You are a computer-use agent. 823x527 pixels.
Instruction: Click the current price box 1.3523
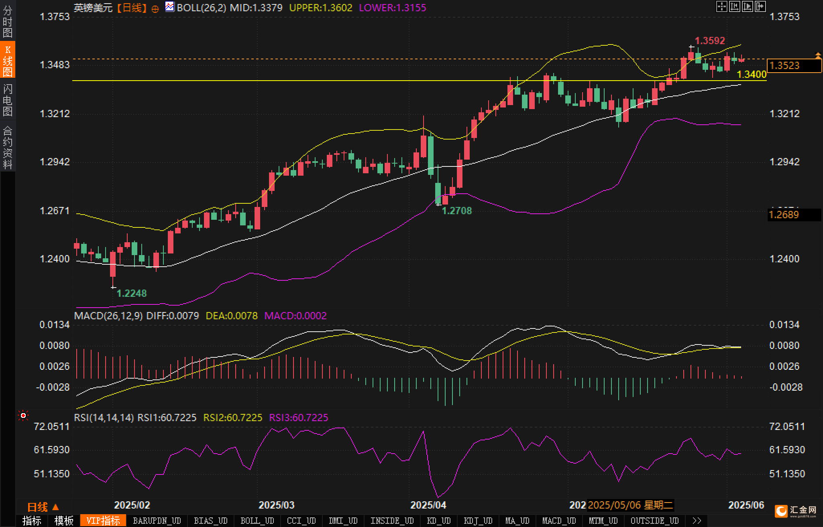click(x=794, y=65)
